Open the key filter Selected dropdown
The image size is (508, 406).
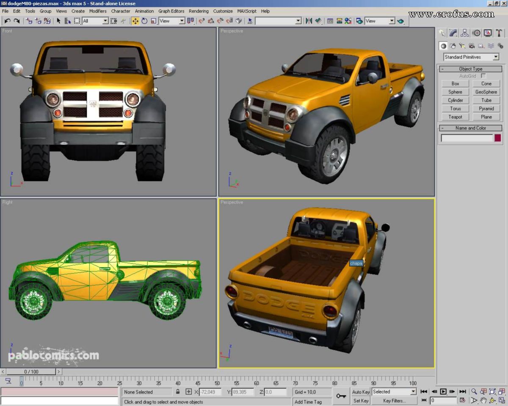point(394,392)
